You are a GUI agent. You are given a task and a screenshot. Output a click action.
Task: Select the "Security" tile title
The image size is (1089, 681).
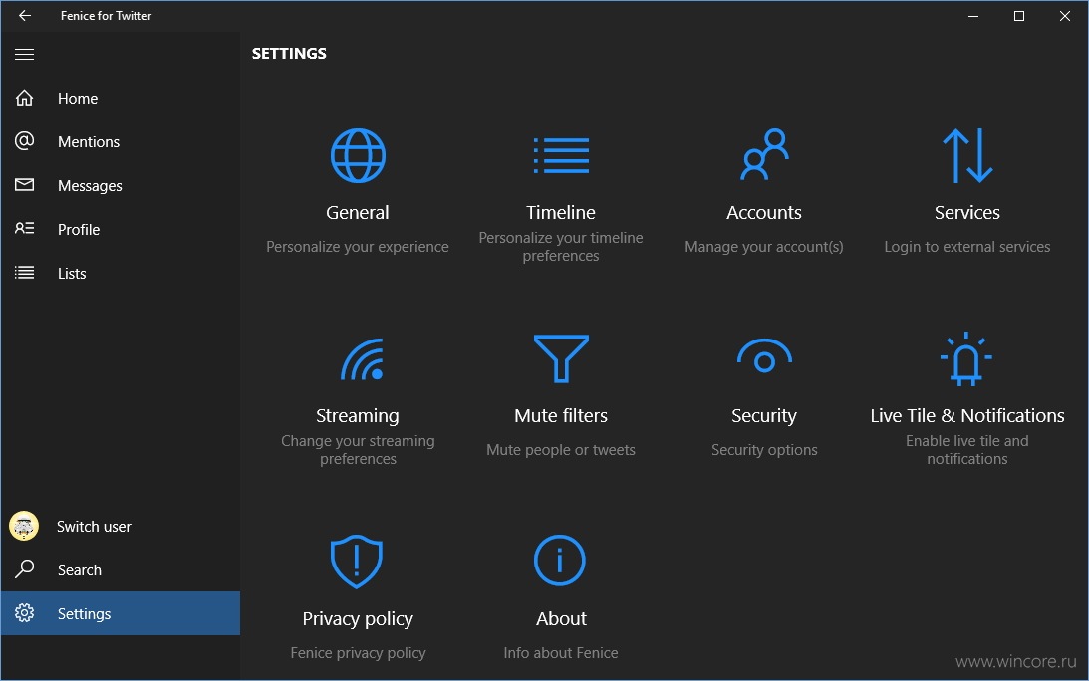click(x=764, y=416)
